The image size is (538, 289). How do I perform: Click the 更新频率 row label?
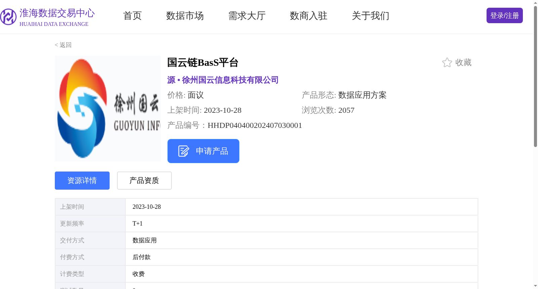pyautogui.click(x=72, y=224)
